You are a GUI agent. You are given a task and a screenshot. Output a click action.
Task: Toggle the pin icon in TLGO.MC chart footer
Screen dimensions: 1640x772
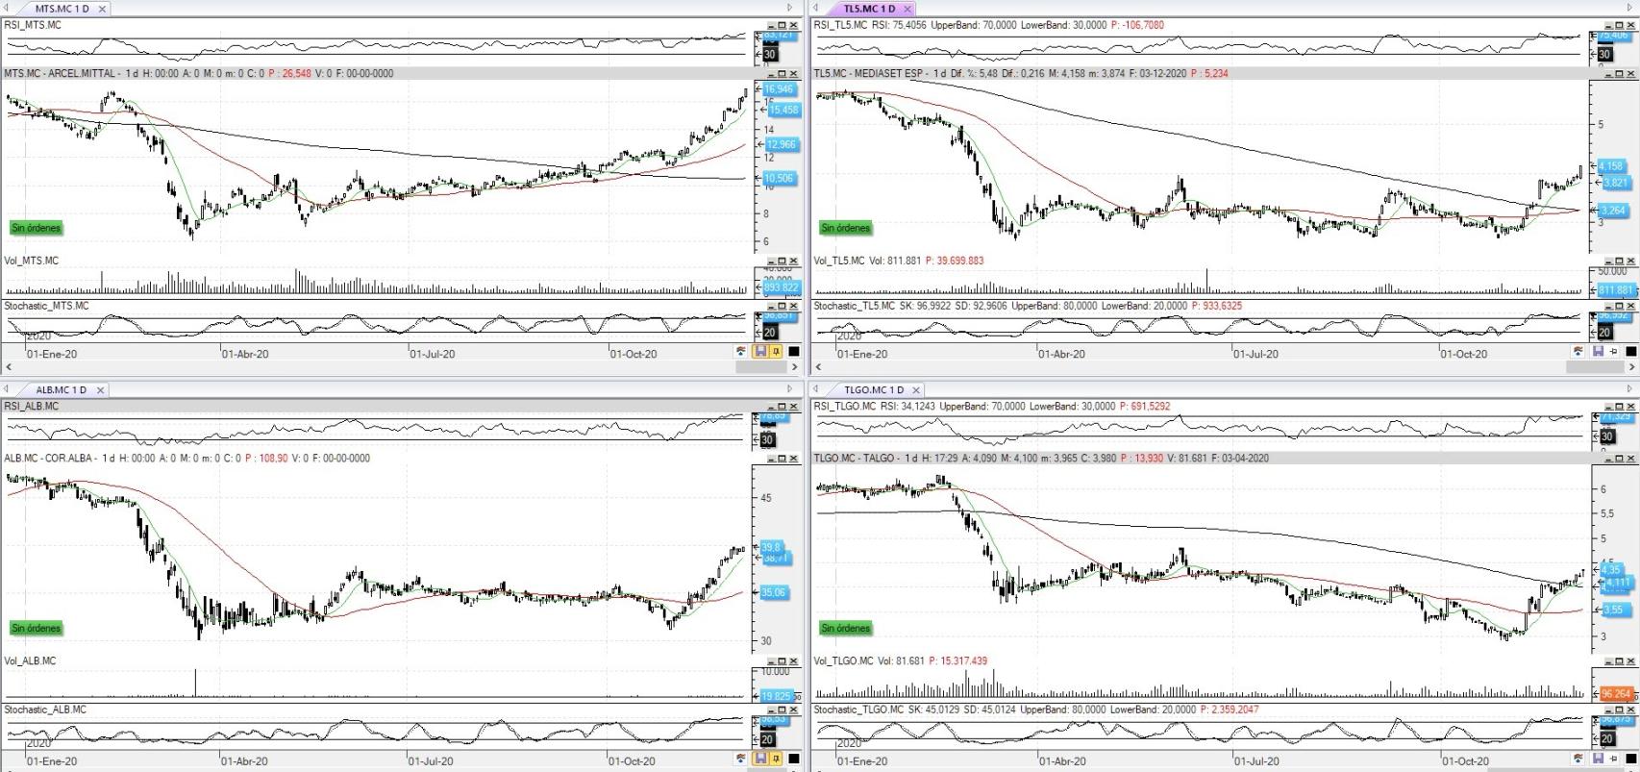pyautogui.click(x=1613, y=759)
